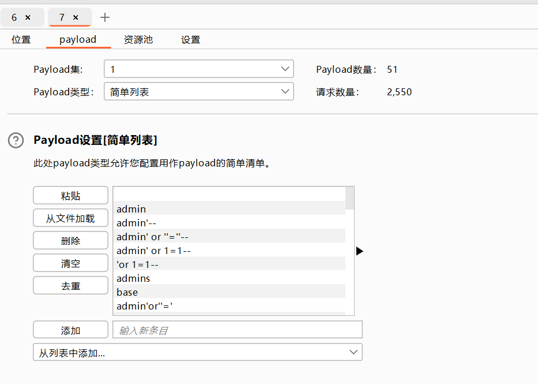538x384 pixels.
Task: Open the Payload类型 简单列表 dropdown
Action: click(199, 91)
